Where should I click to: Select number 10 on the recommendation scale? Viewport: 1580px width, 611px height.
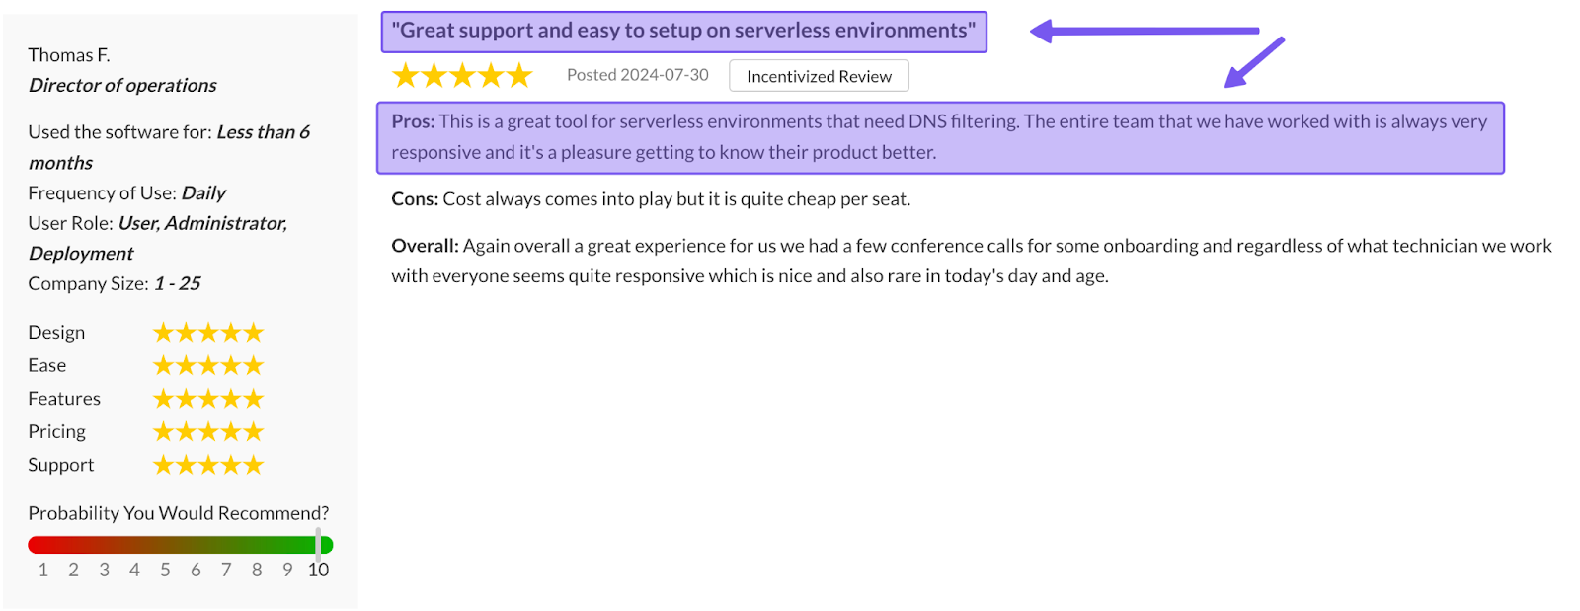point(318,570)
